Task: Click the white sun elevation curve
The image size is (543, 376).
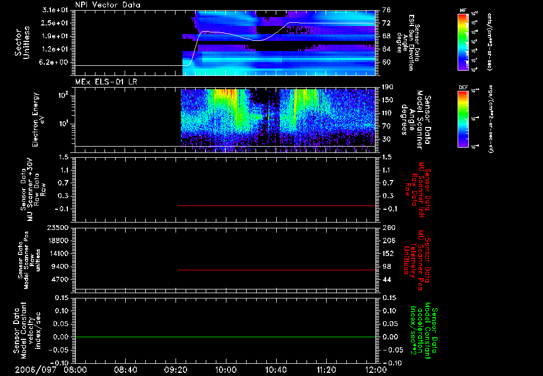Action: [225, 32]
